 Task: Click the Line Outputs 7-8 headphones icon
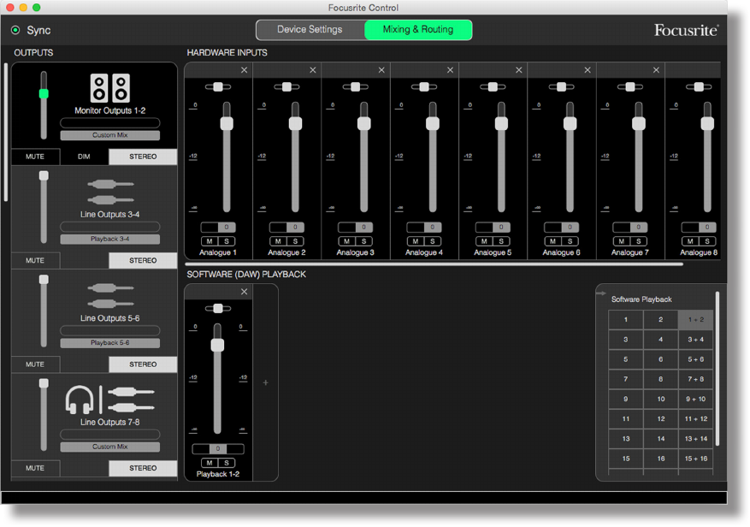[80, 400]
